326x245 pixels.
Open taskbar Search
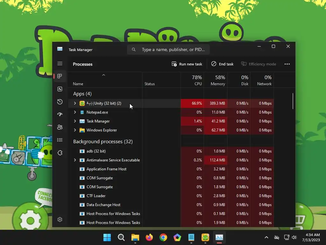tap(121, 237)
